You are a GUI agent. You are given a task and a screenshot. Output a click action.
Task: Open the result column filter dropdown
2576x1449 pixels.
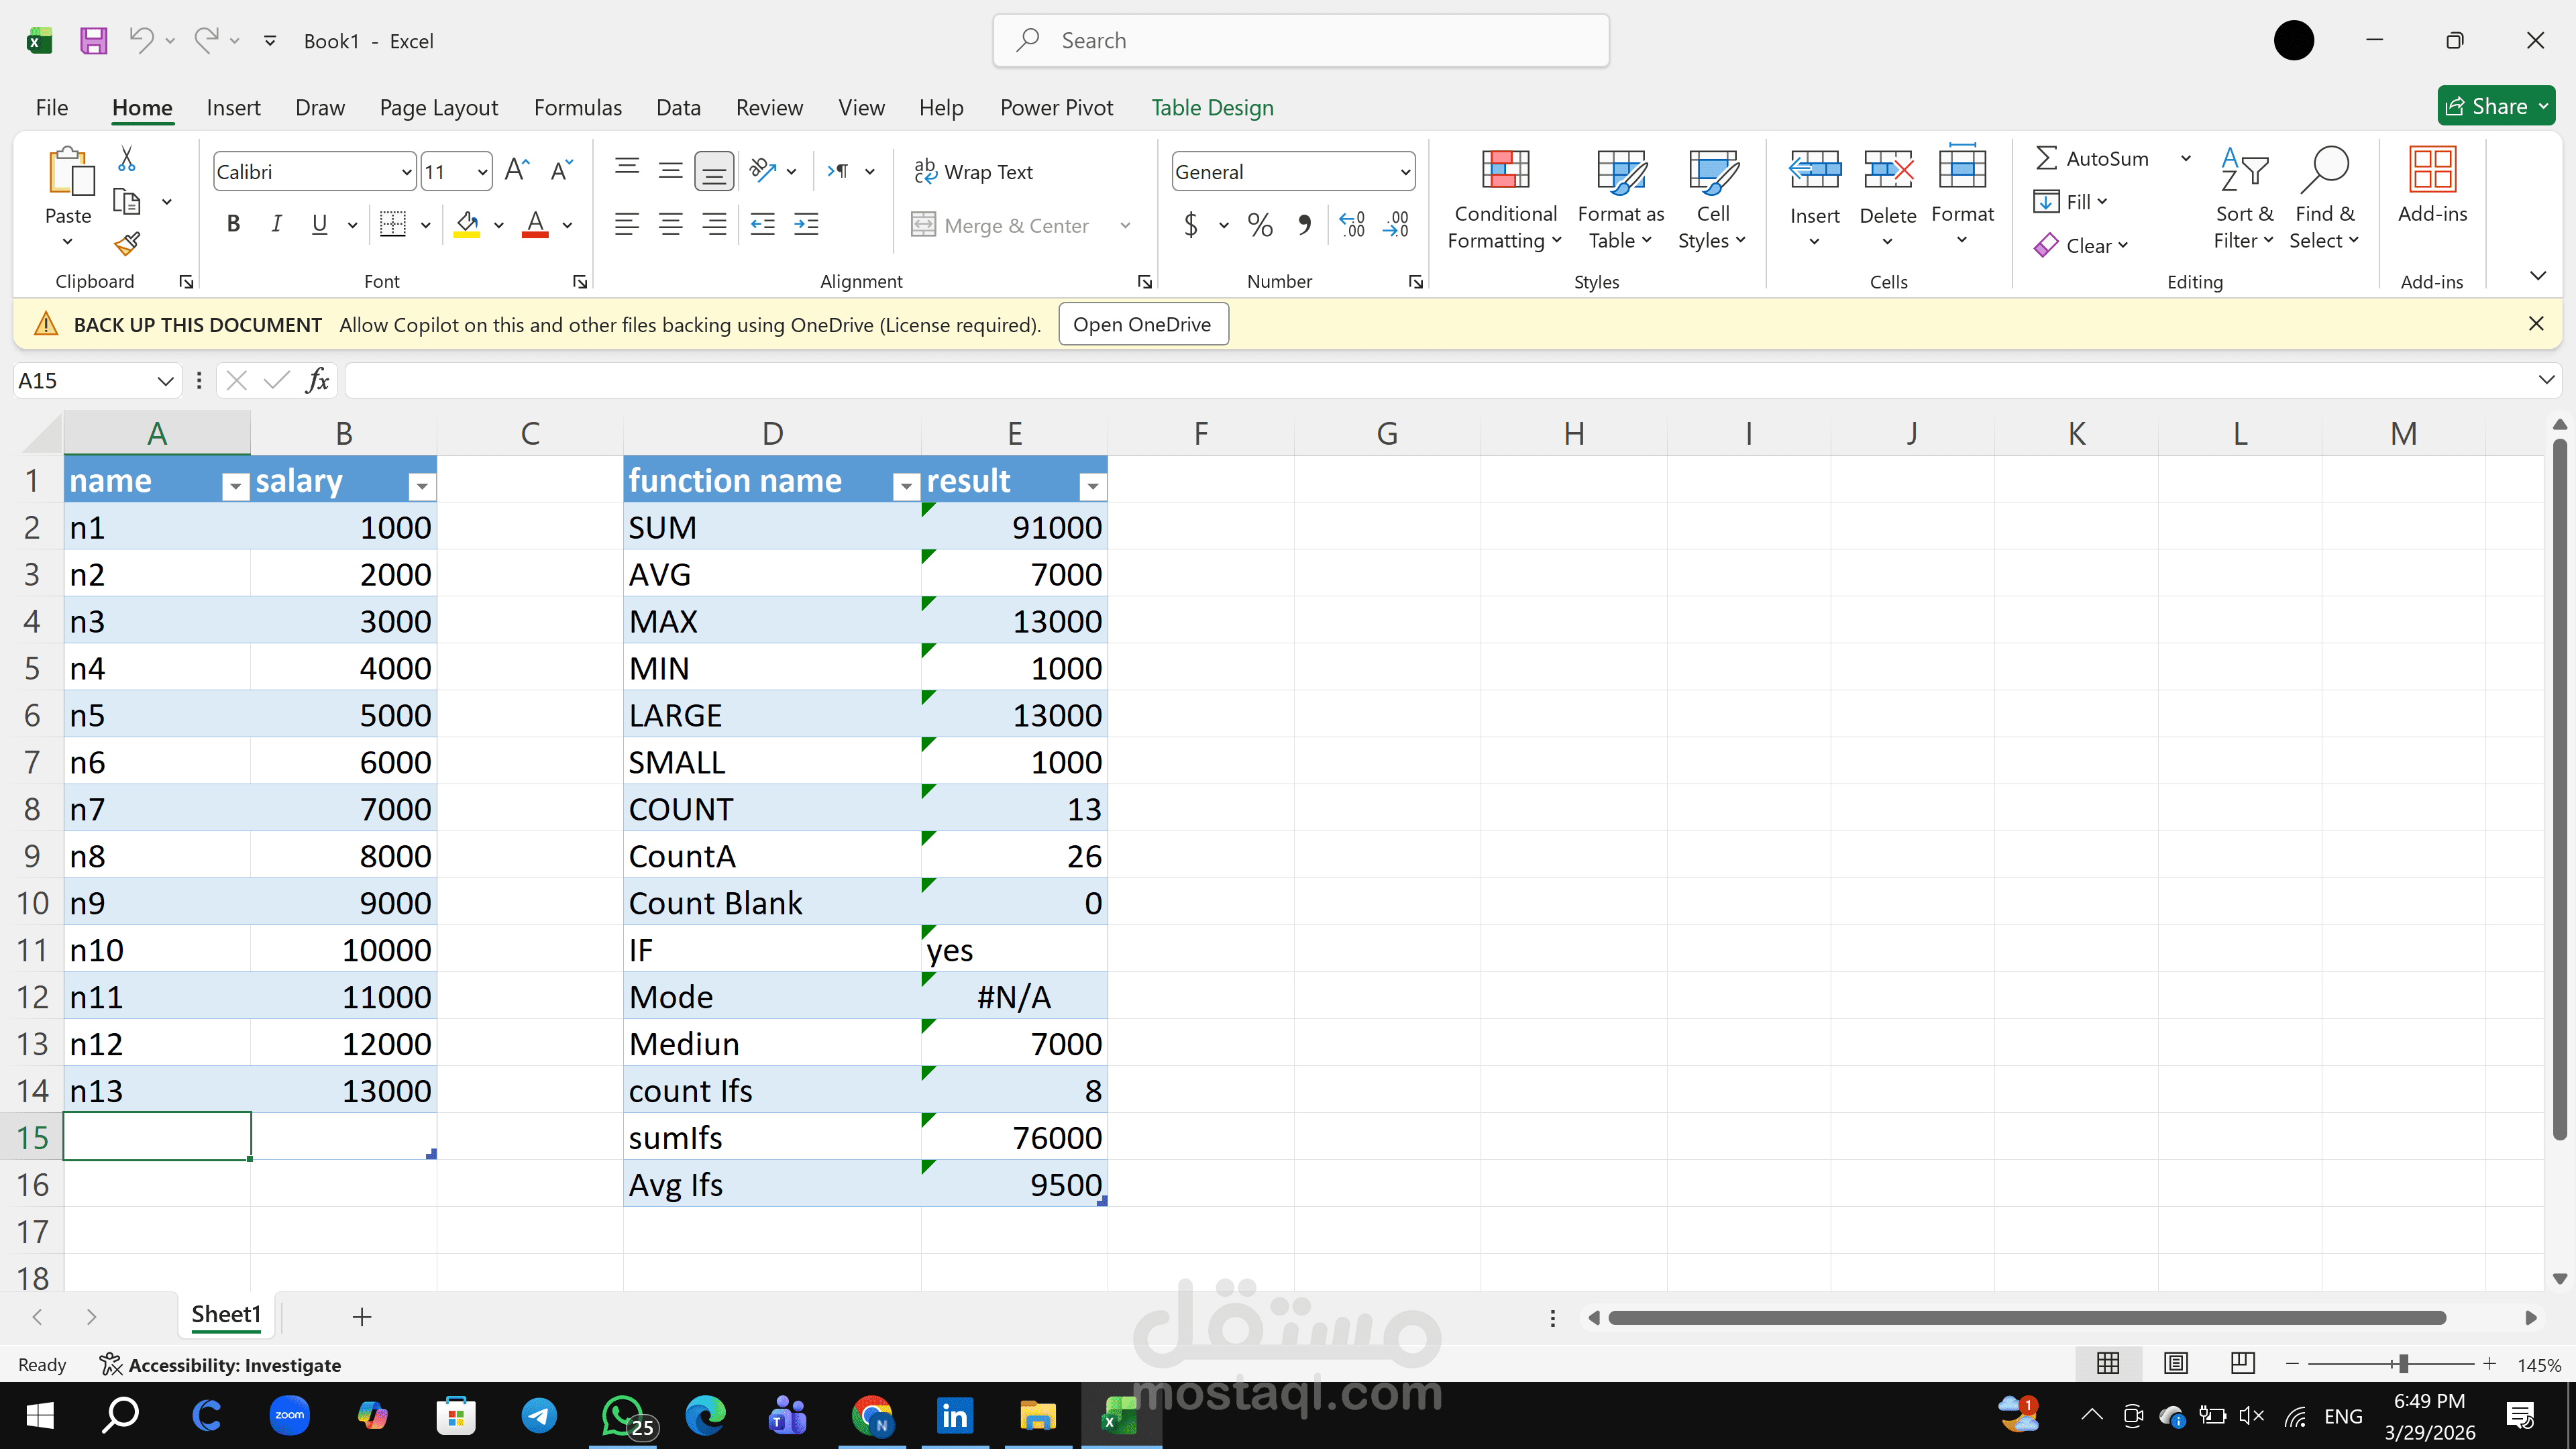coord(1093,486)
